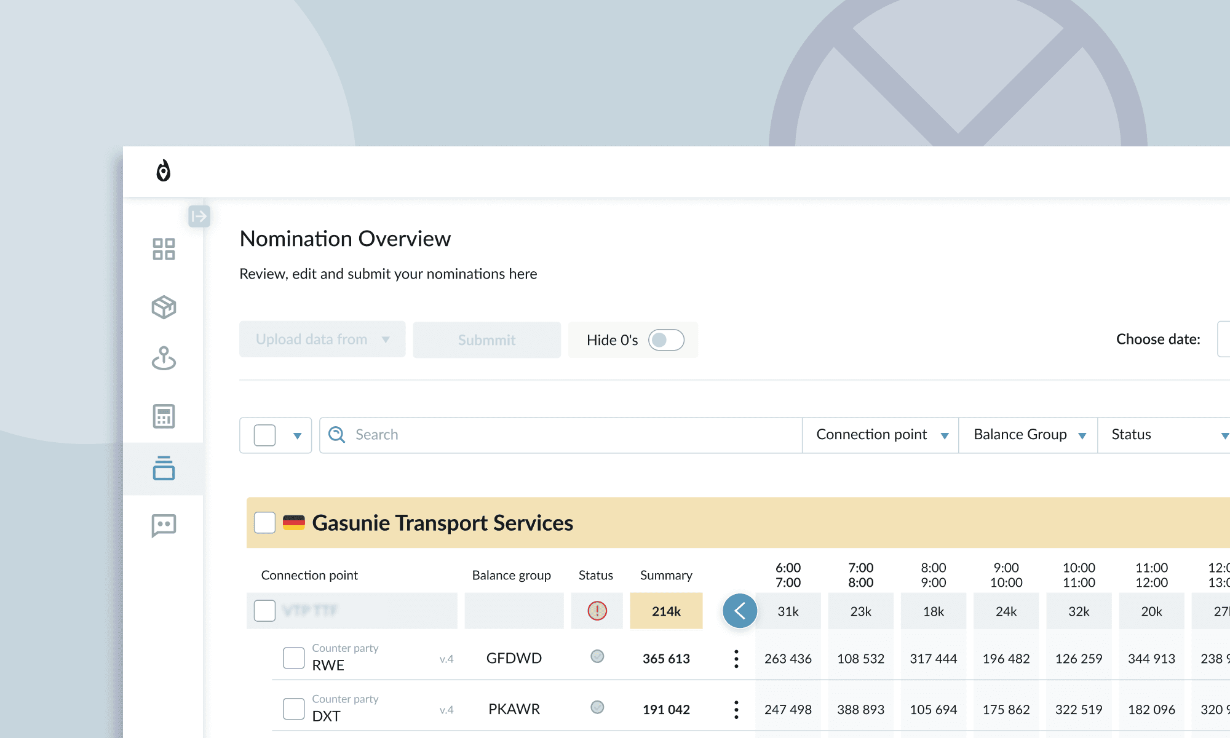Open the location pin icon in the sidebar
The height and width of the screenshot is (738, 1230).
click(164, 358)
